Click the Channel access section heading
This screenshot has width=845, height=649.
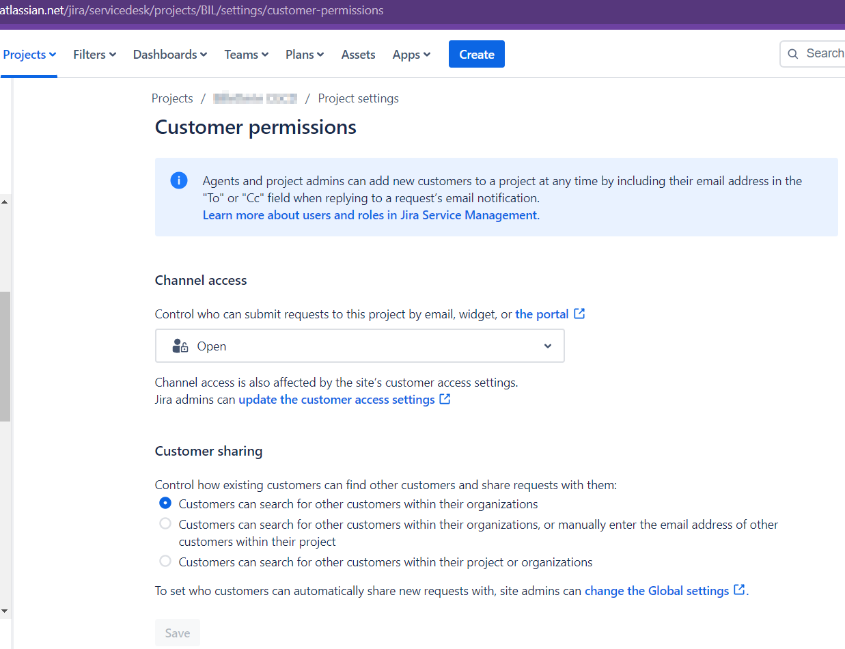tap(201, 280)
